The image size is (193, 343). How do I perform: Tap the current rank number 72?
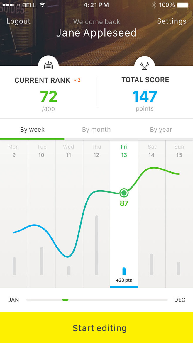click(x=49, y=96)
